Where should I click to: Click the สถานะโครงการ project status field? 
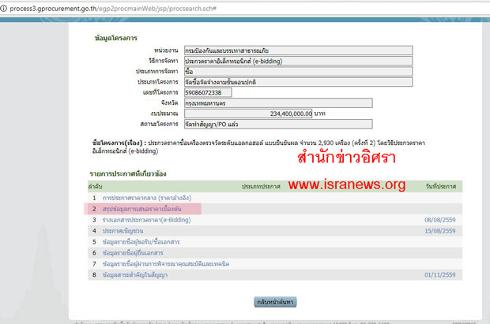[x=277, y=124]
